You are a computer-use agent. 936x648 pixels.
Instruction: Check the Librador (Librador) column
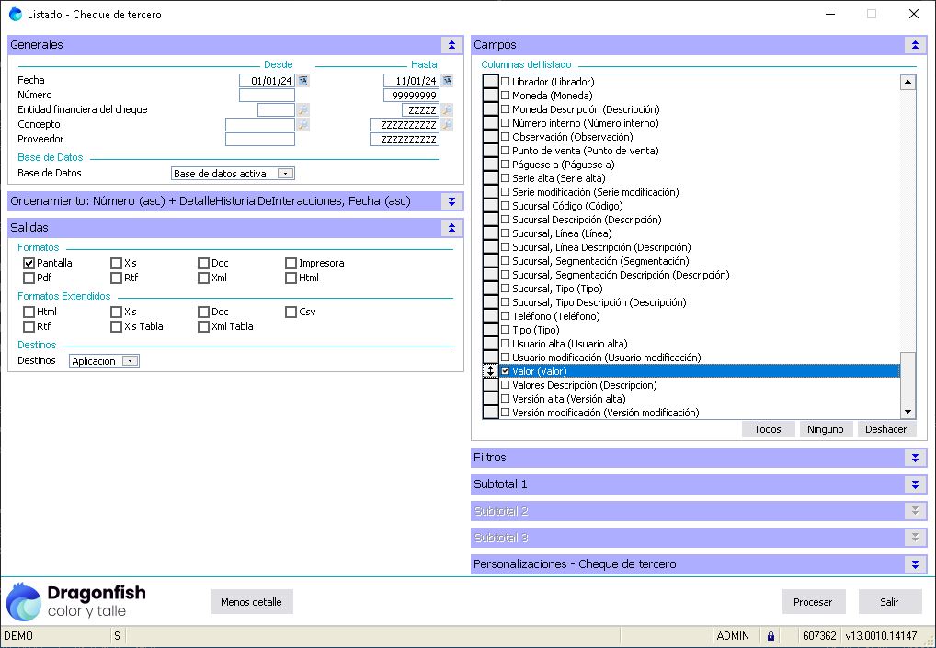click(x=506, y=82)
